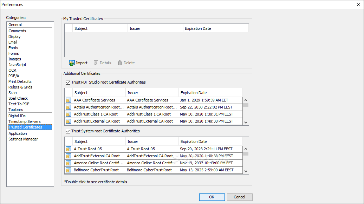
Task: Click Subject header in My Trusted Certificates
Action: (100, 28)
